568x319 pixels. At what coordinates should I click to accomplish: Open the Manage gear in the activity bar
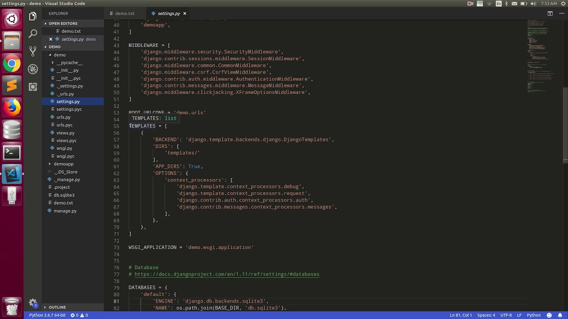(32, 303)
